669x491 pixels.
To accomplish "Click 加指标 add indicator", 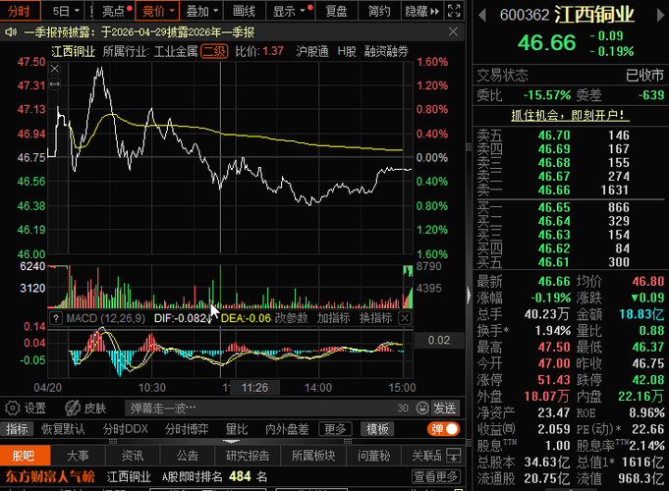I will (334, 318).
